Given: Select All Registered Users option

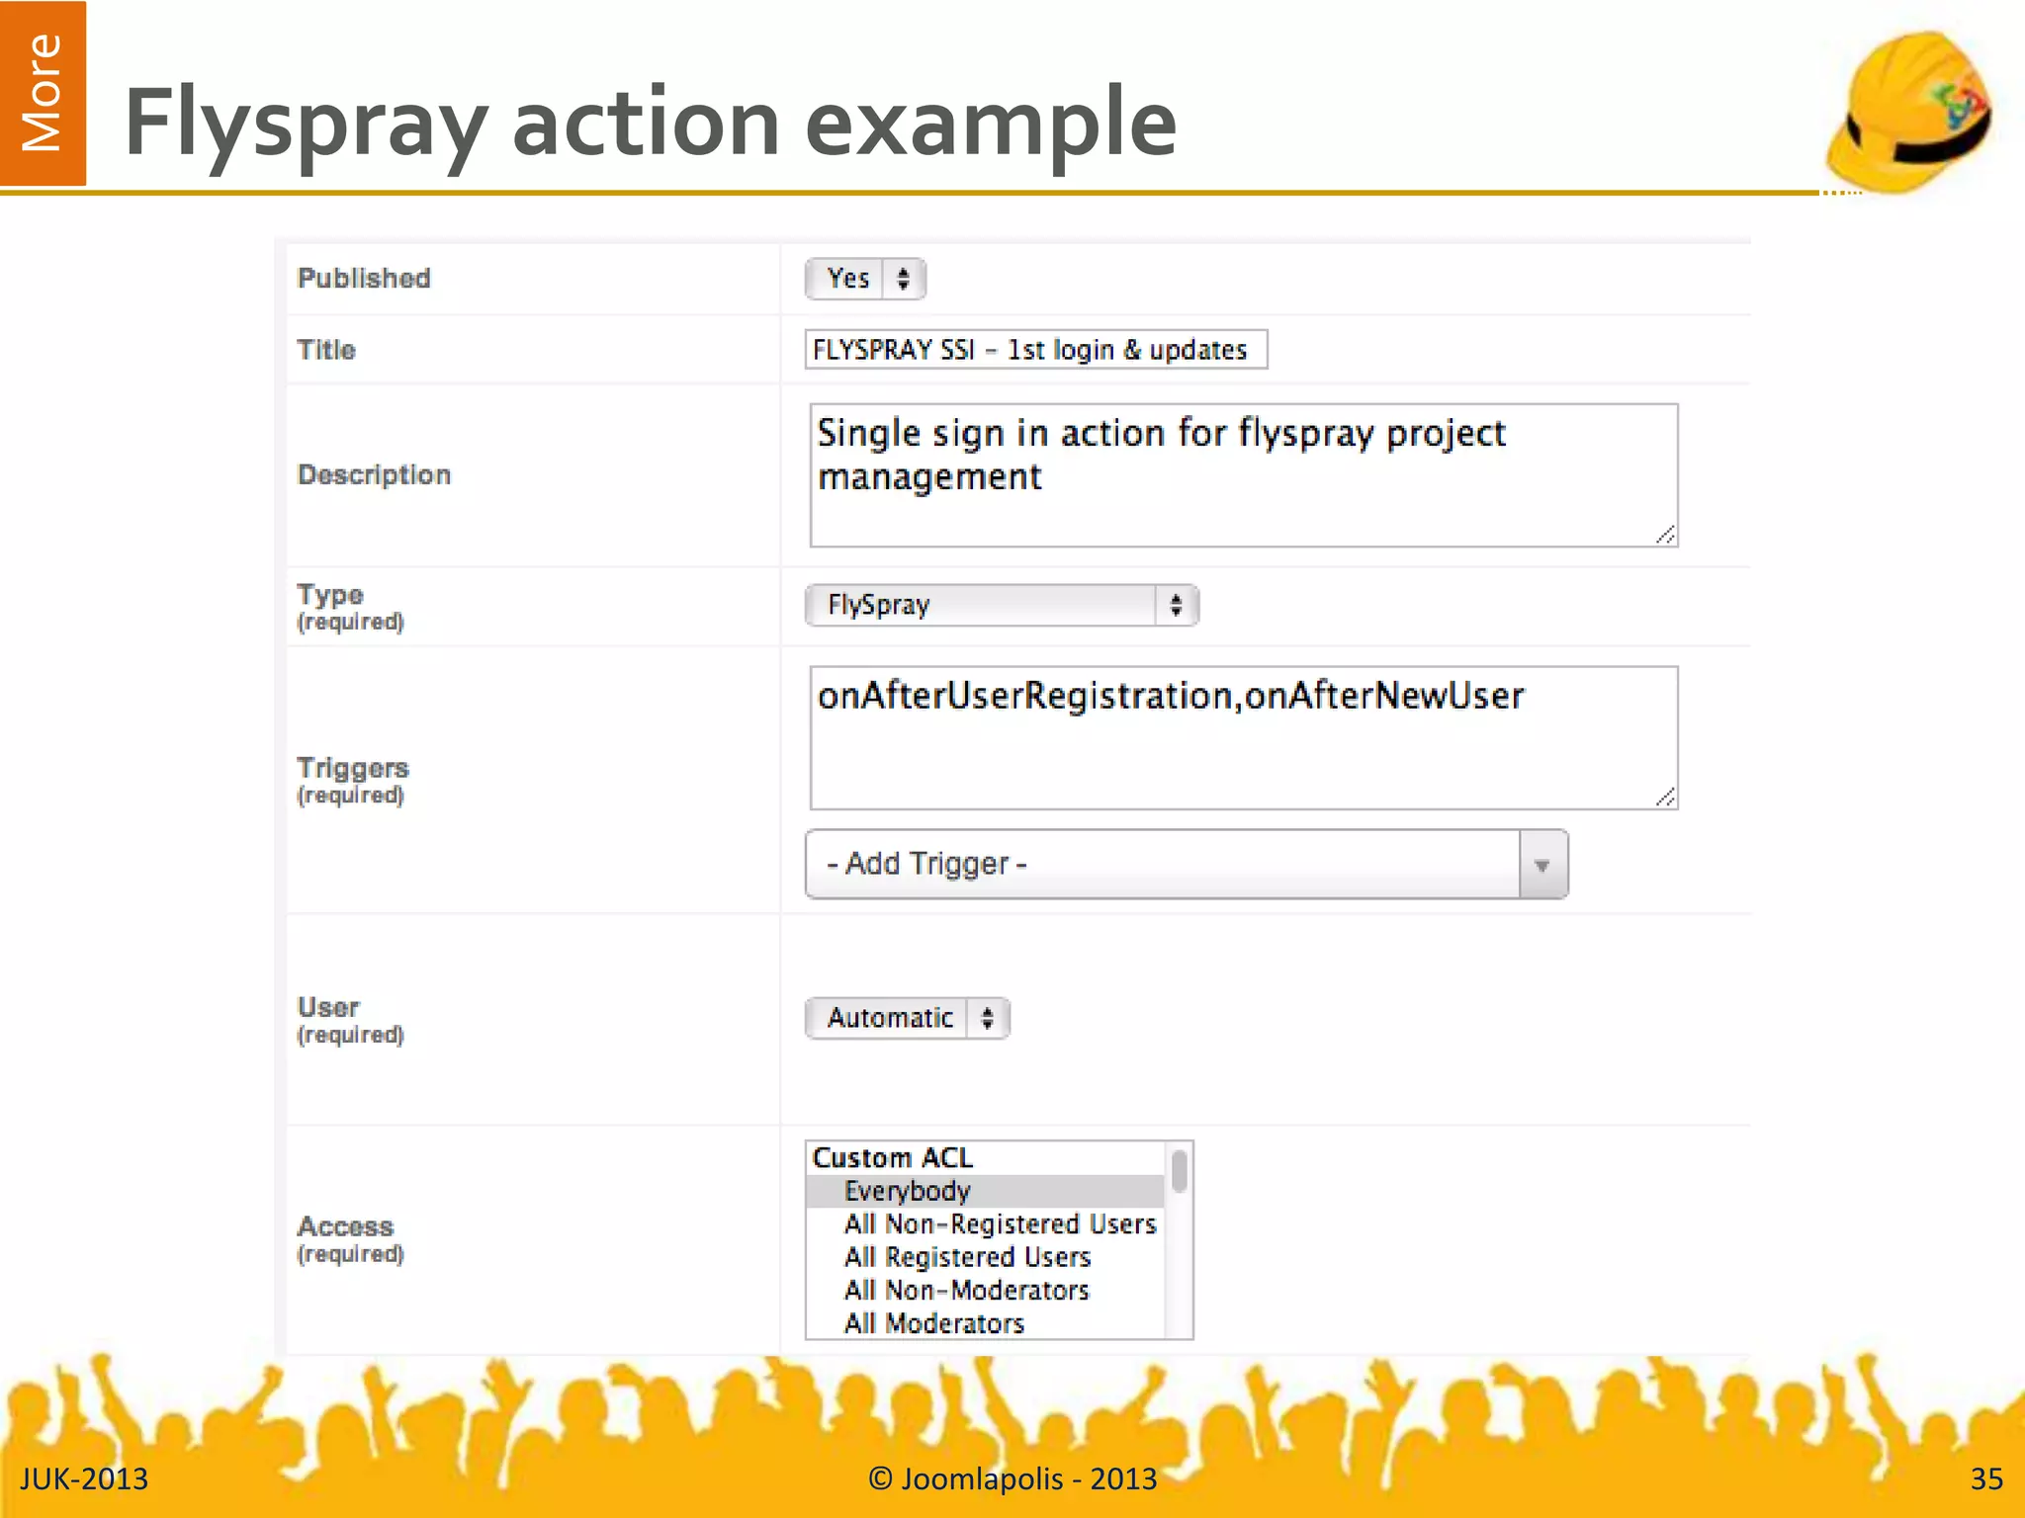Looking at the screenshot, I should point(967,1257).
